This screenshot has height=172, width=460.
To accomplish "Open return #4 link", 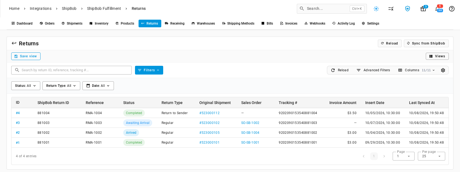I will (18, 113).
